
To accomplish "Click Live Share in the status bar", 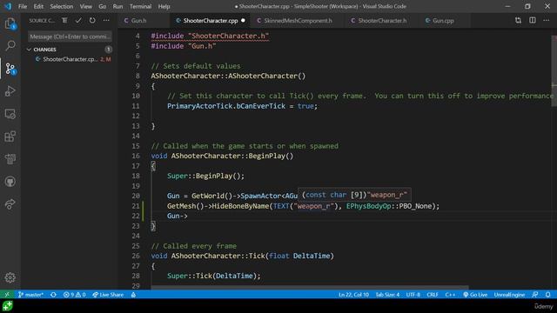I will (108, 295).
